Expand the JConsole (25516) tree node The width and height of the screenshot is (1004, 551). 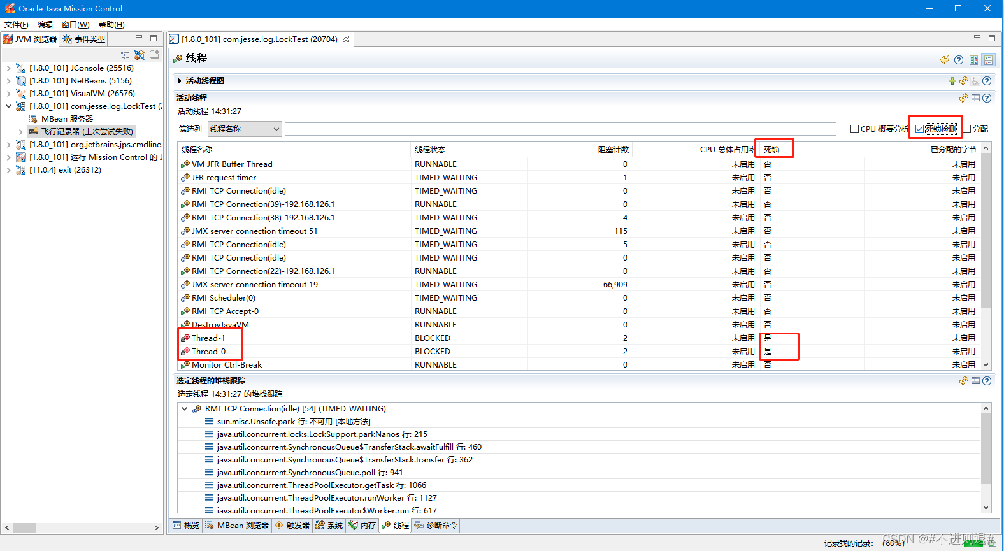(8, 68)
